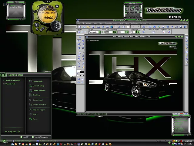Expand the Desktop toolbar chevron on taskbar
Image resolution: width=194 pixels, height=146 pixels.
[x=166, y=141]
